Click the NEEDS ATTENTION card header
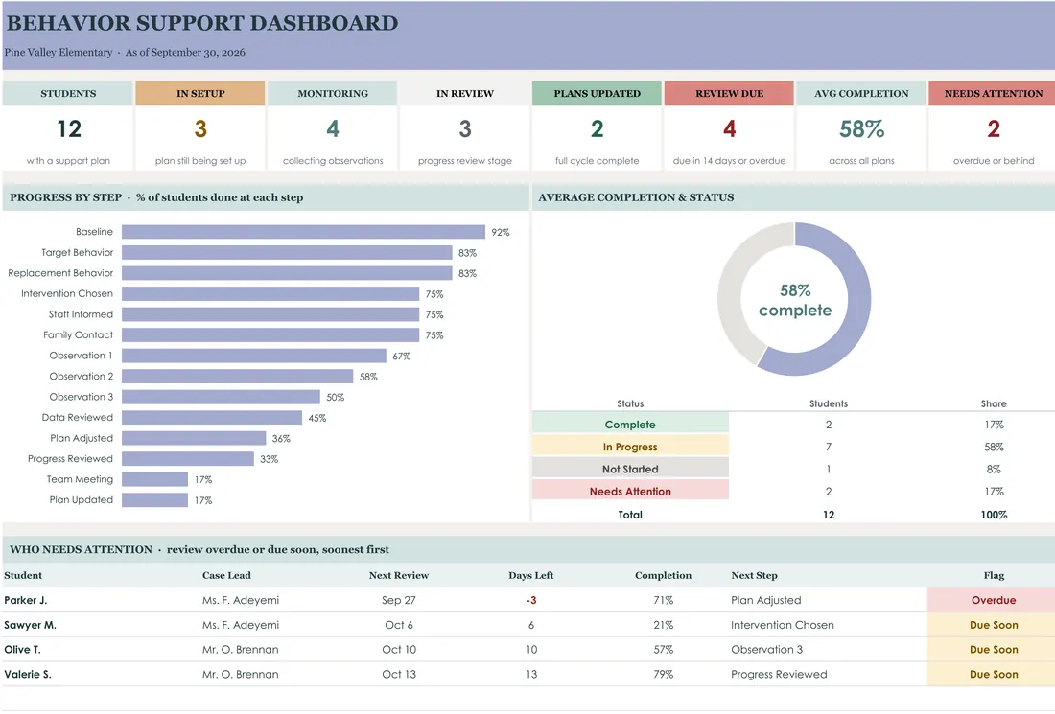 [993, 94]
